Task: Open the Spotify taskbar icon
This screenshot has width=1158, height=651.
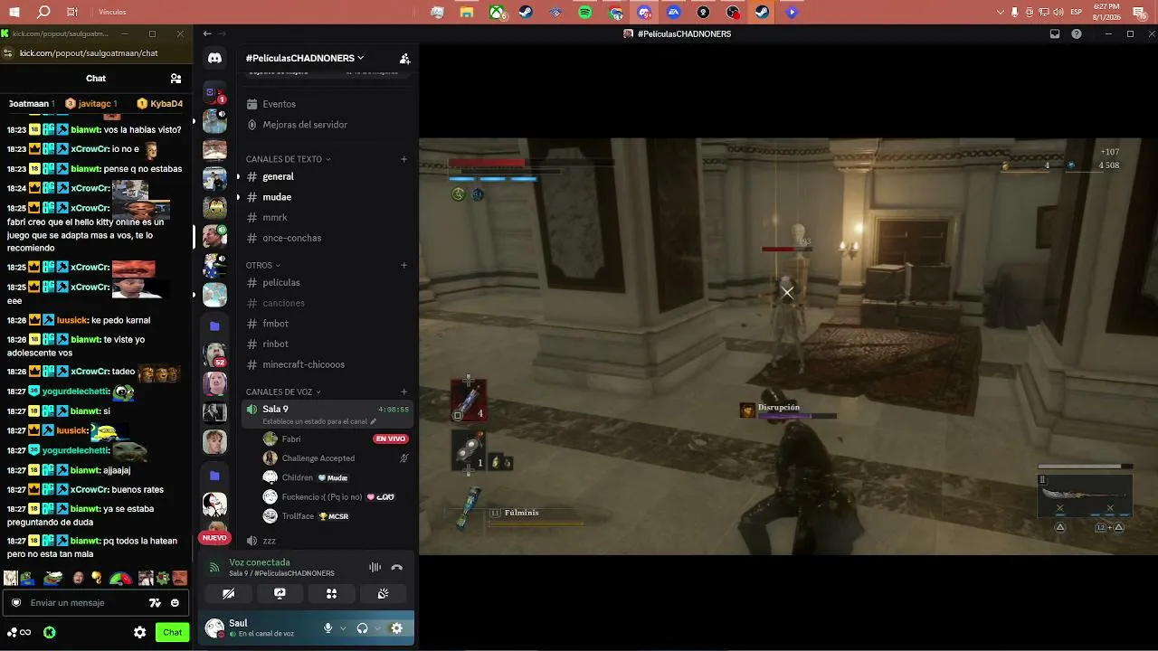Action: point(585,13)
